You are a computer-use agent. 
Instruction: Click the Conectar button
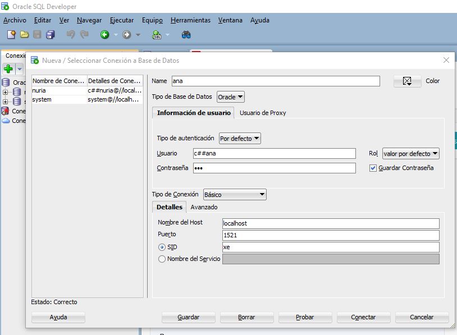tap(363, 317)
